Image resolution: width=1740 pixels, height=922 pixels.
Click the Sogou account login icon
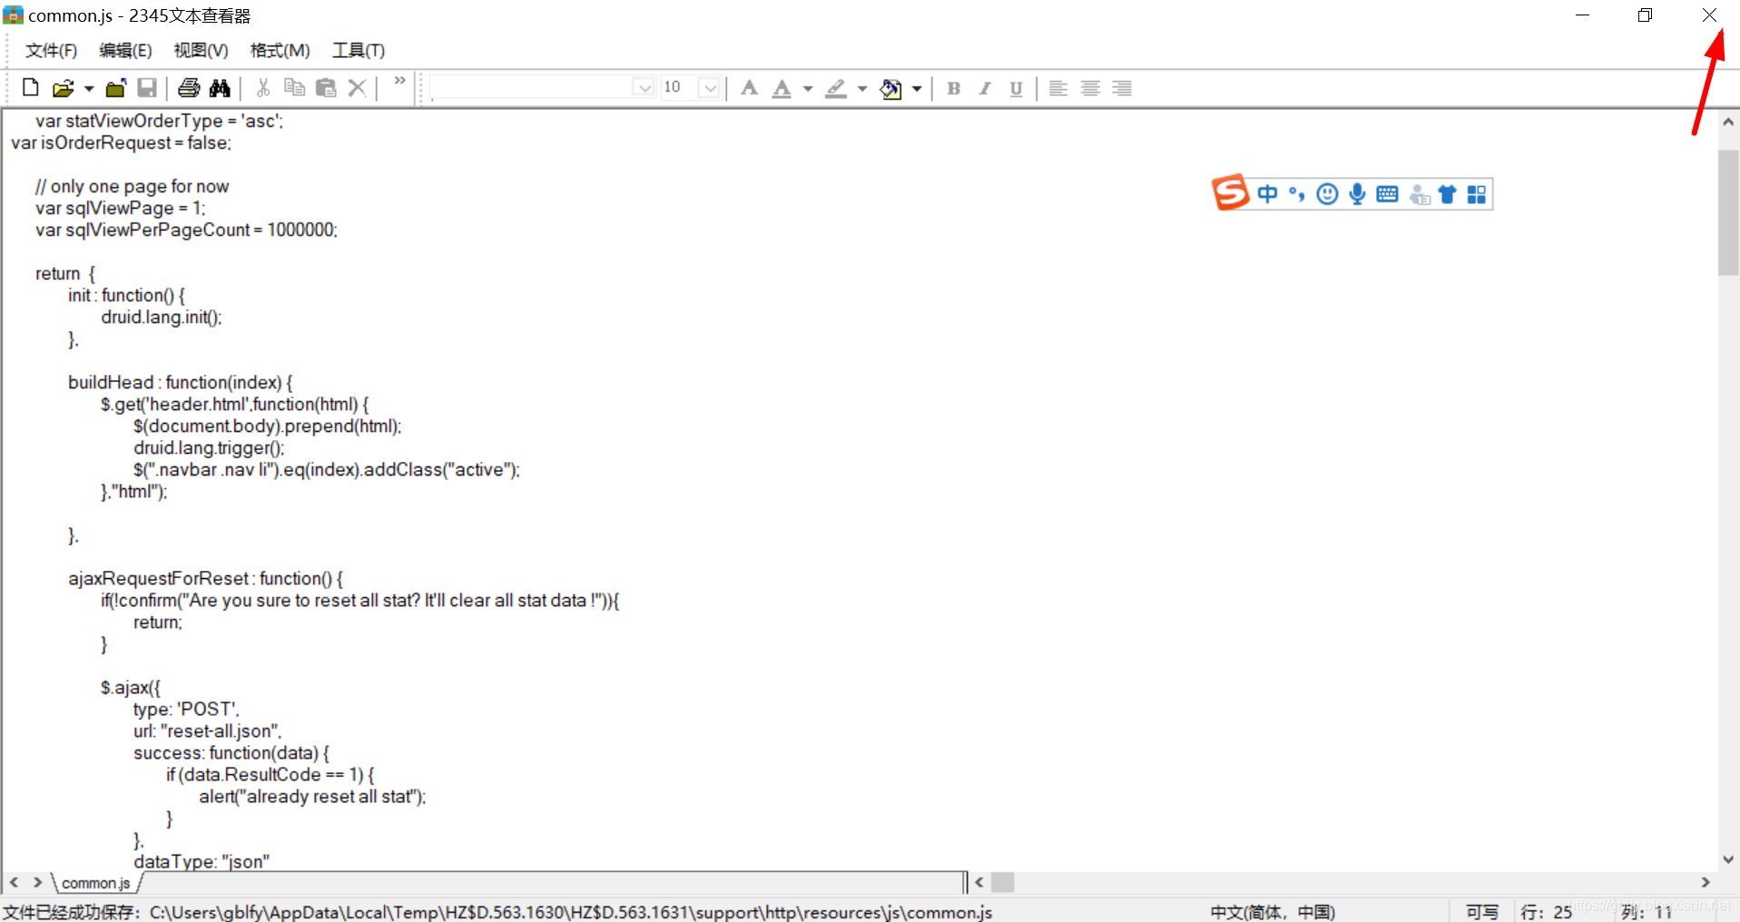click(1419, 194)
